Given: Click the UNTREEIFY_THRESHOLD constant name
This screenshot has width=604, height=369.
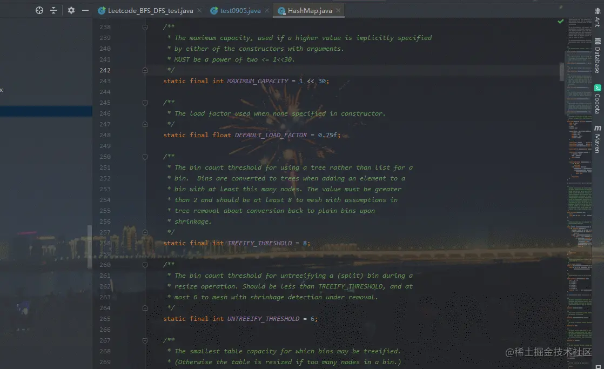Looking at the screenshot, I should click(x=263, y=319).
